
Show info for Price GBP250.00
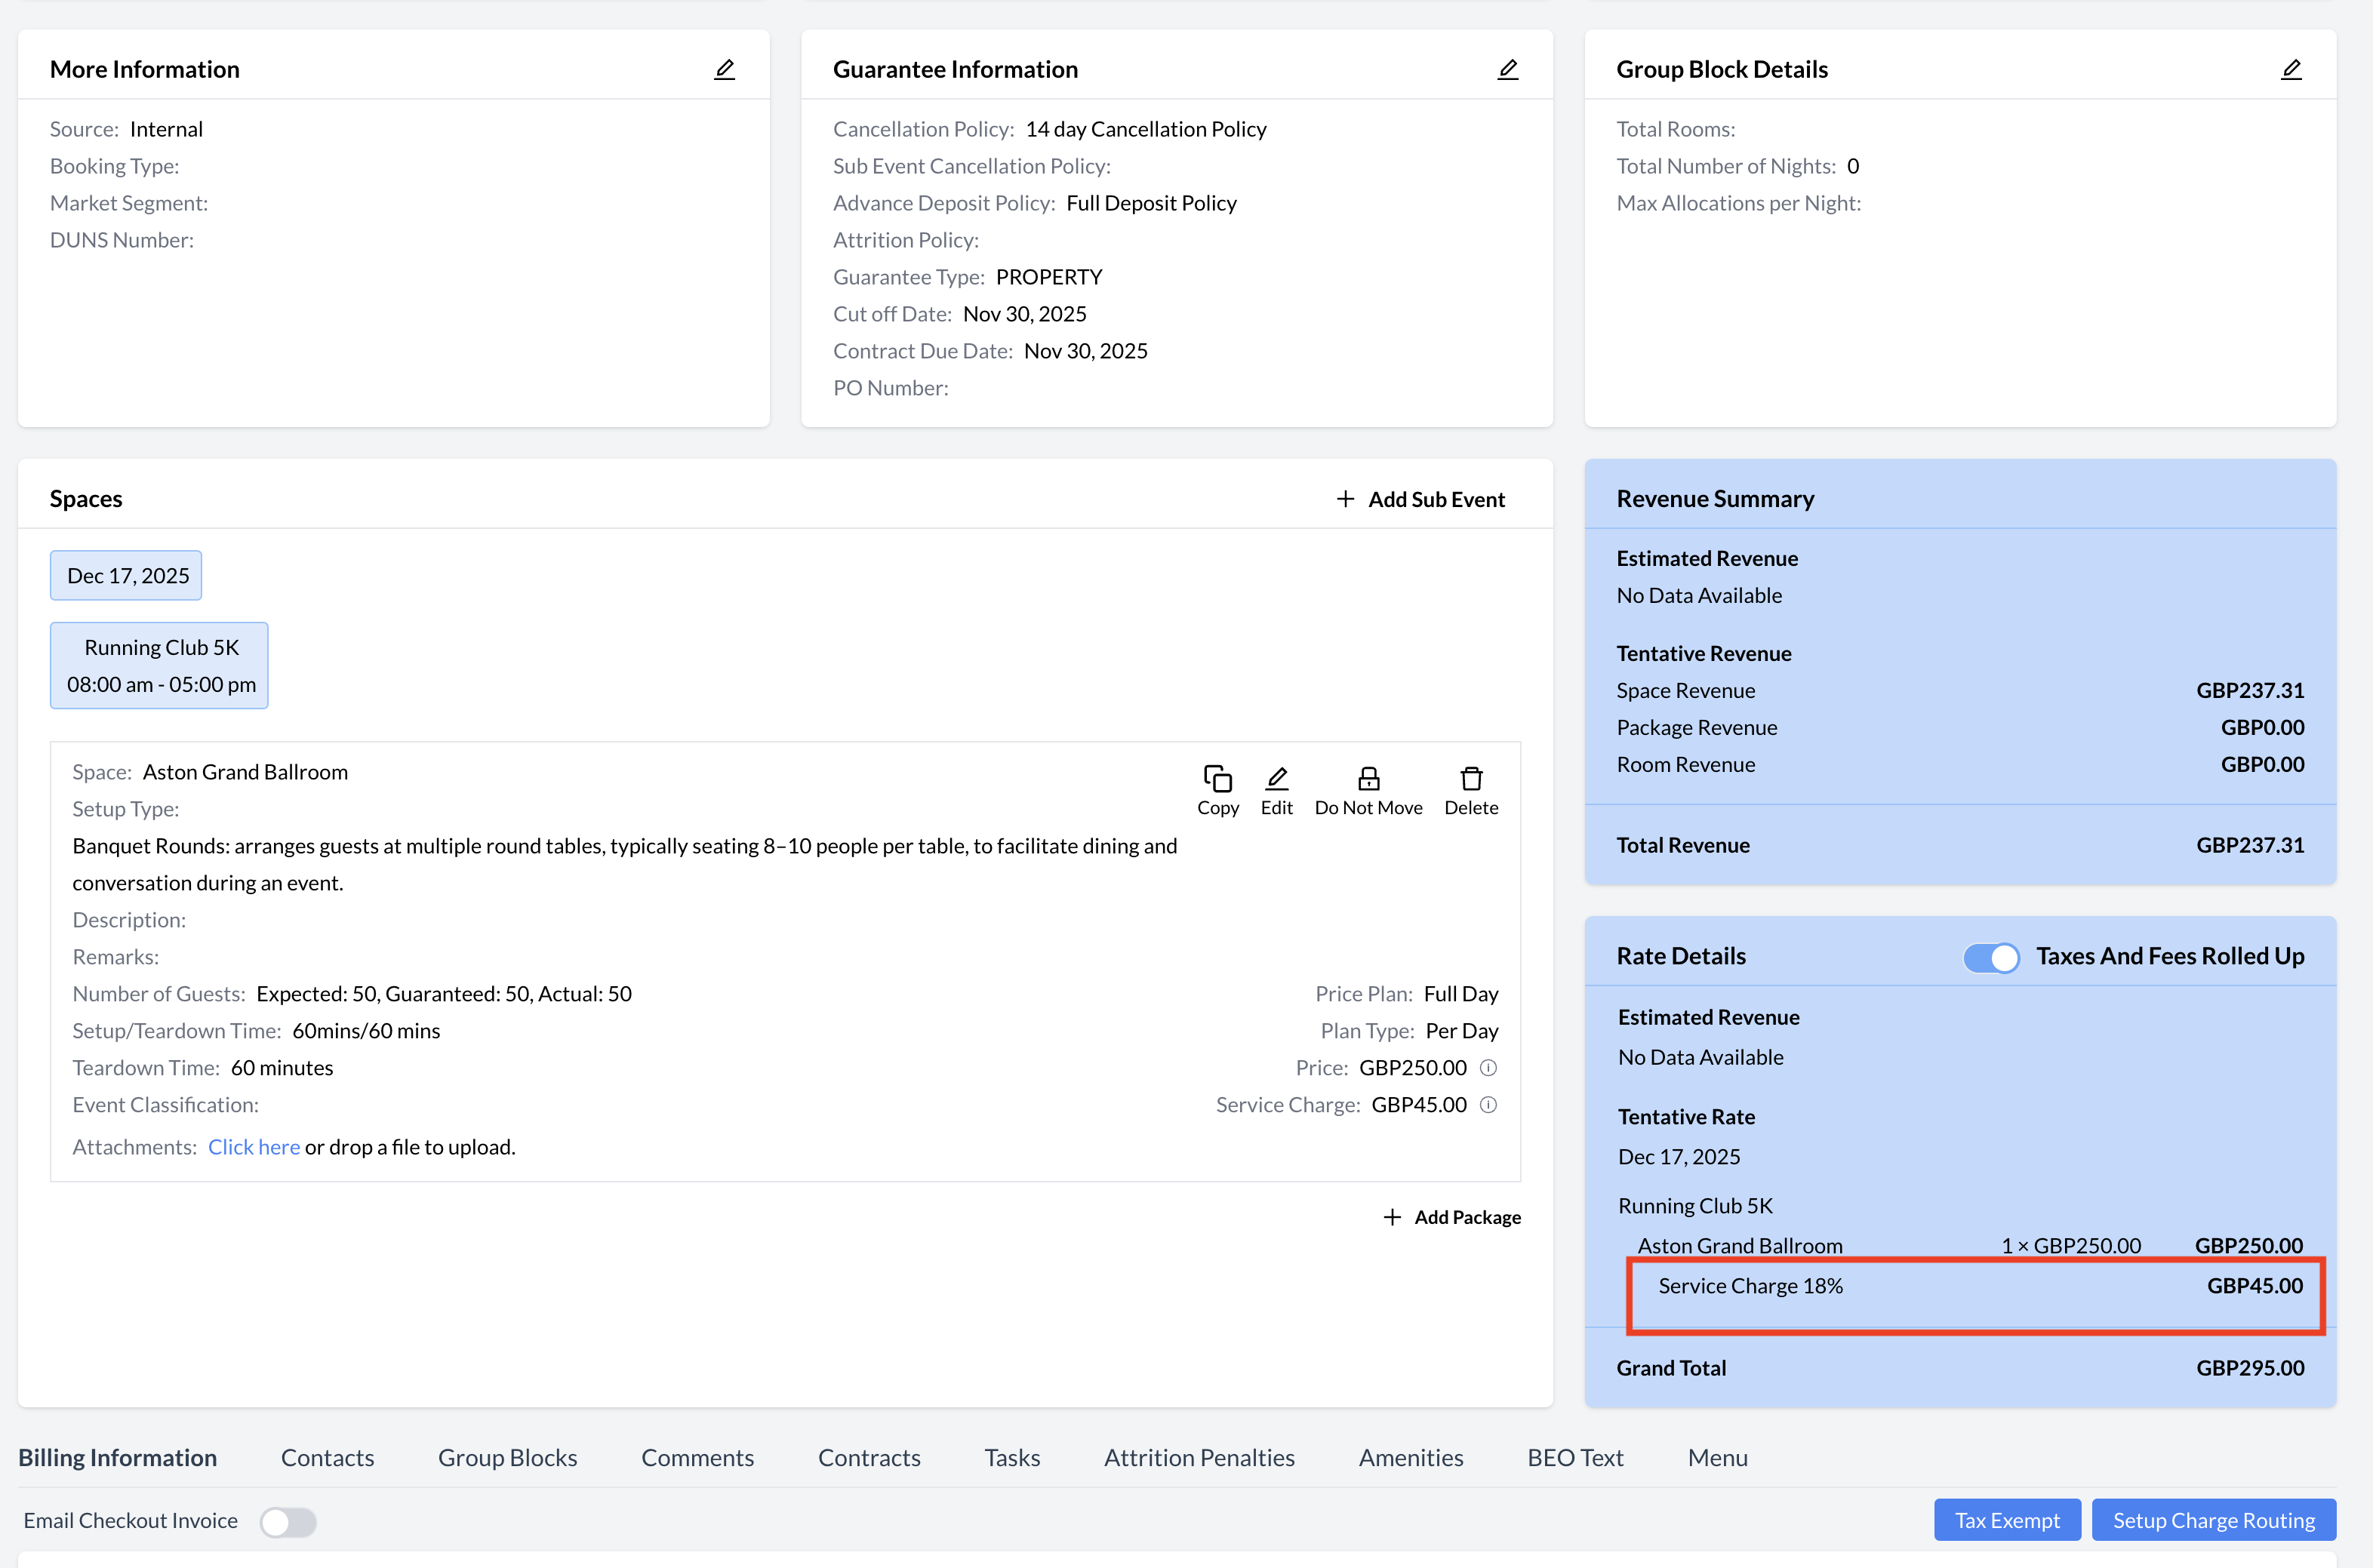[1488, 1068]
